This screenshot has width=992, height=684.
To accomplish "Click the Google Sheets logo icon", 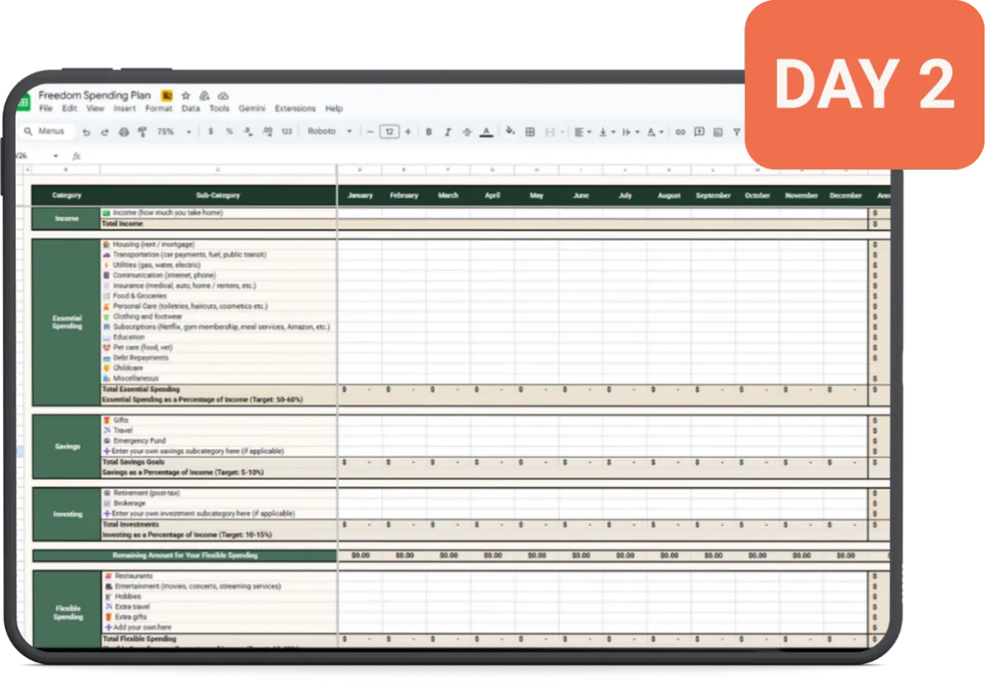I will 23,101.
